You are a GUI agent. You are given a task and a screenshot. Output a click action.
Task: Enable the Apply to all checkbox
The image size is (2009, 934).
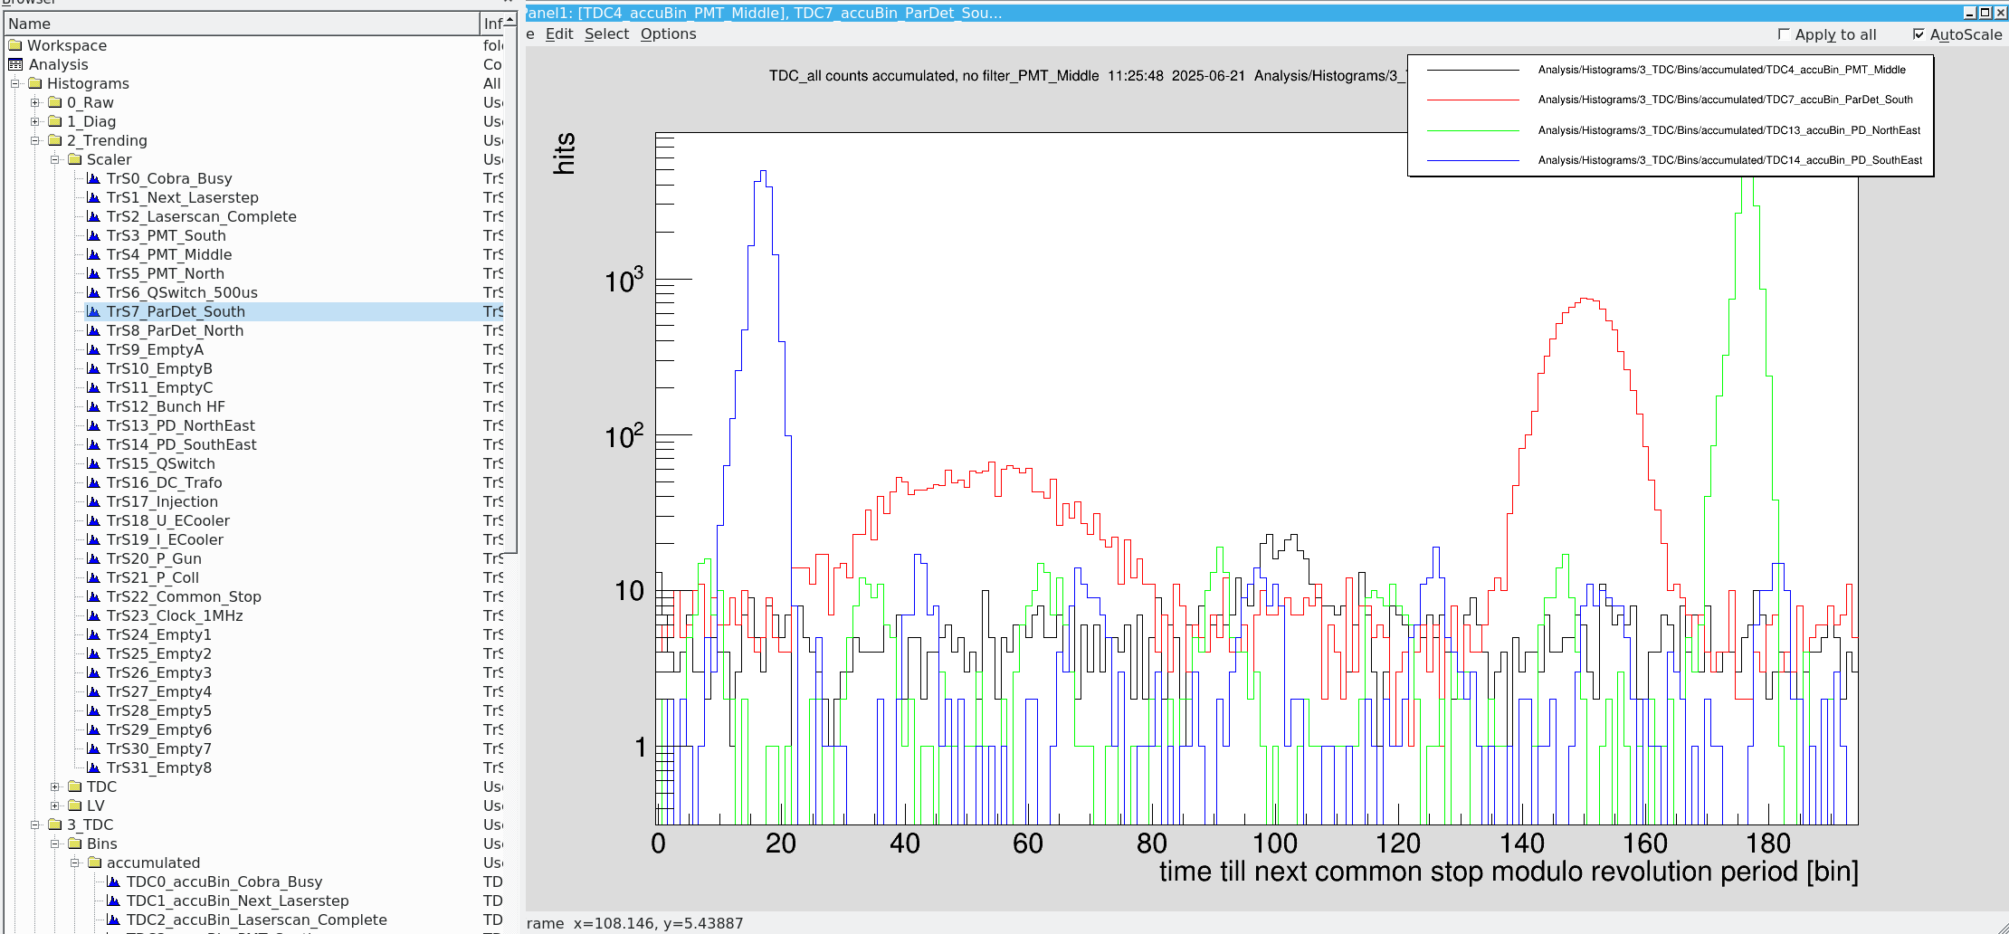tap(1784, 34)
